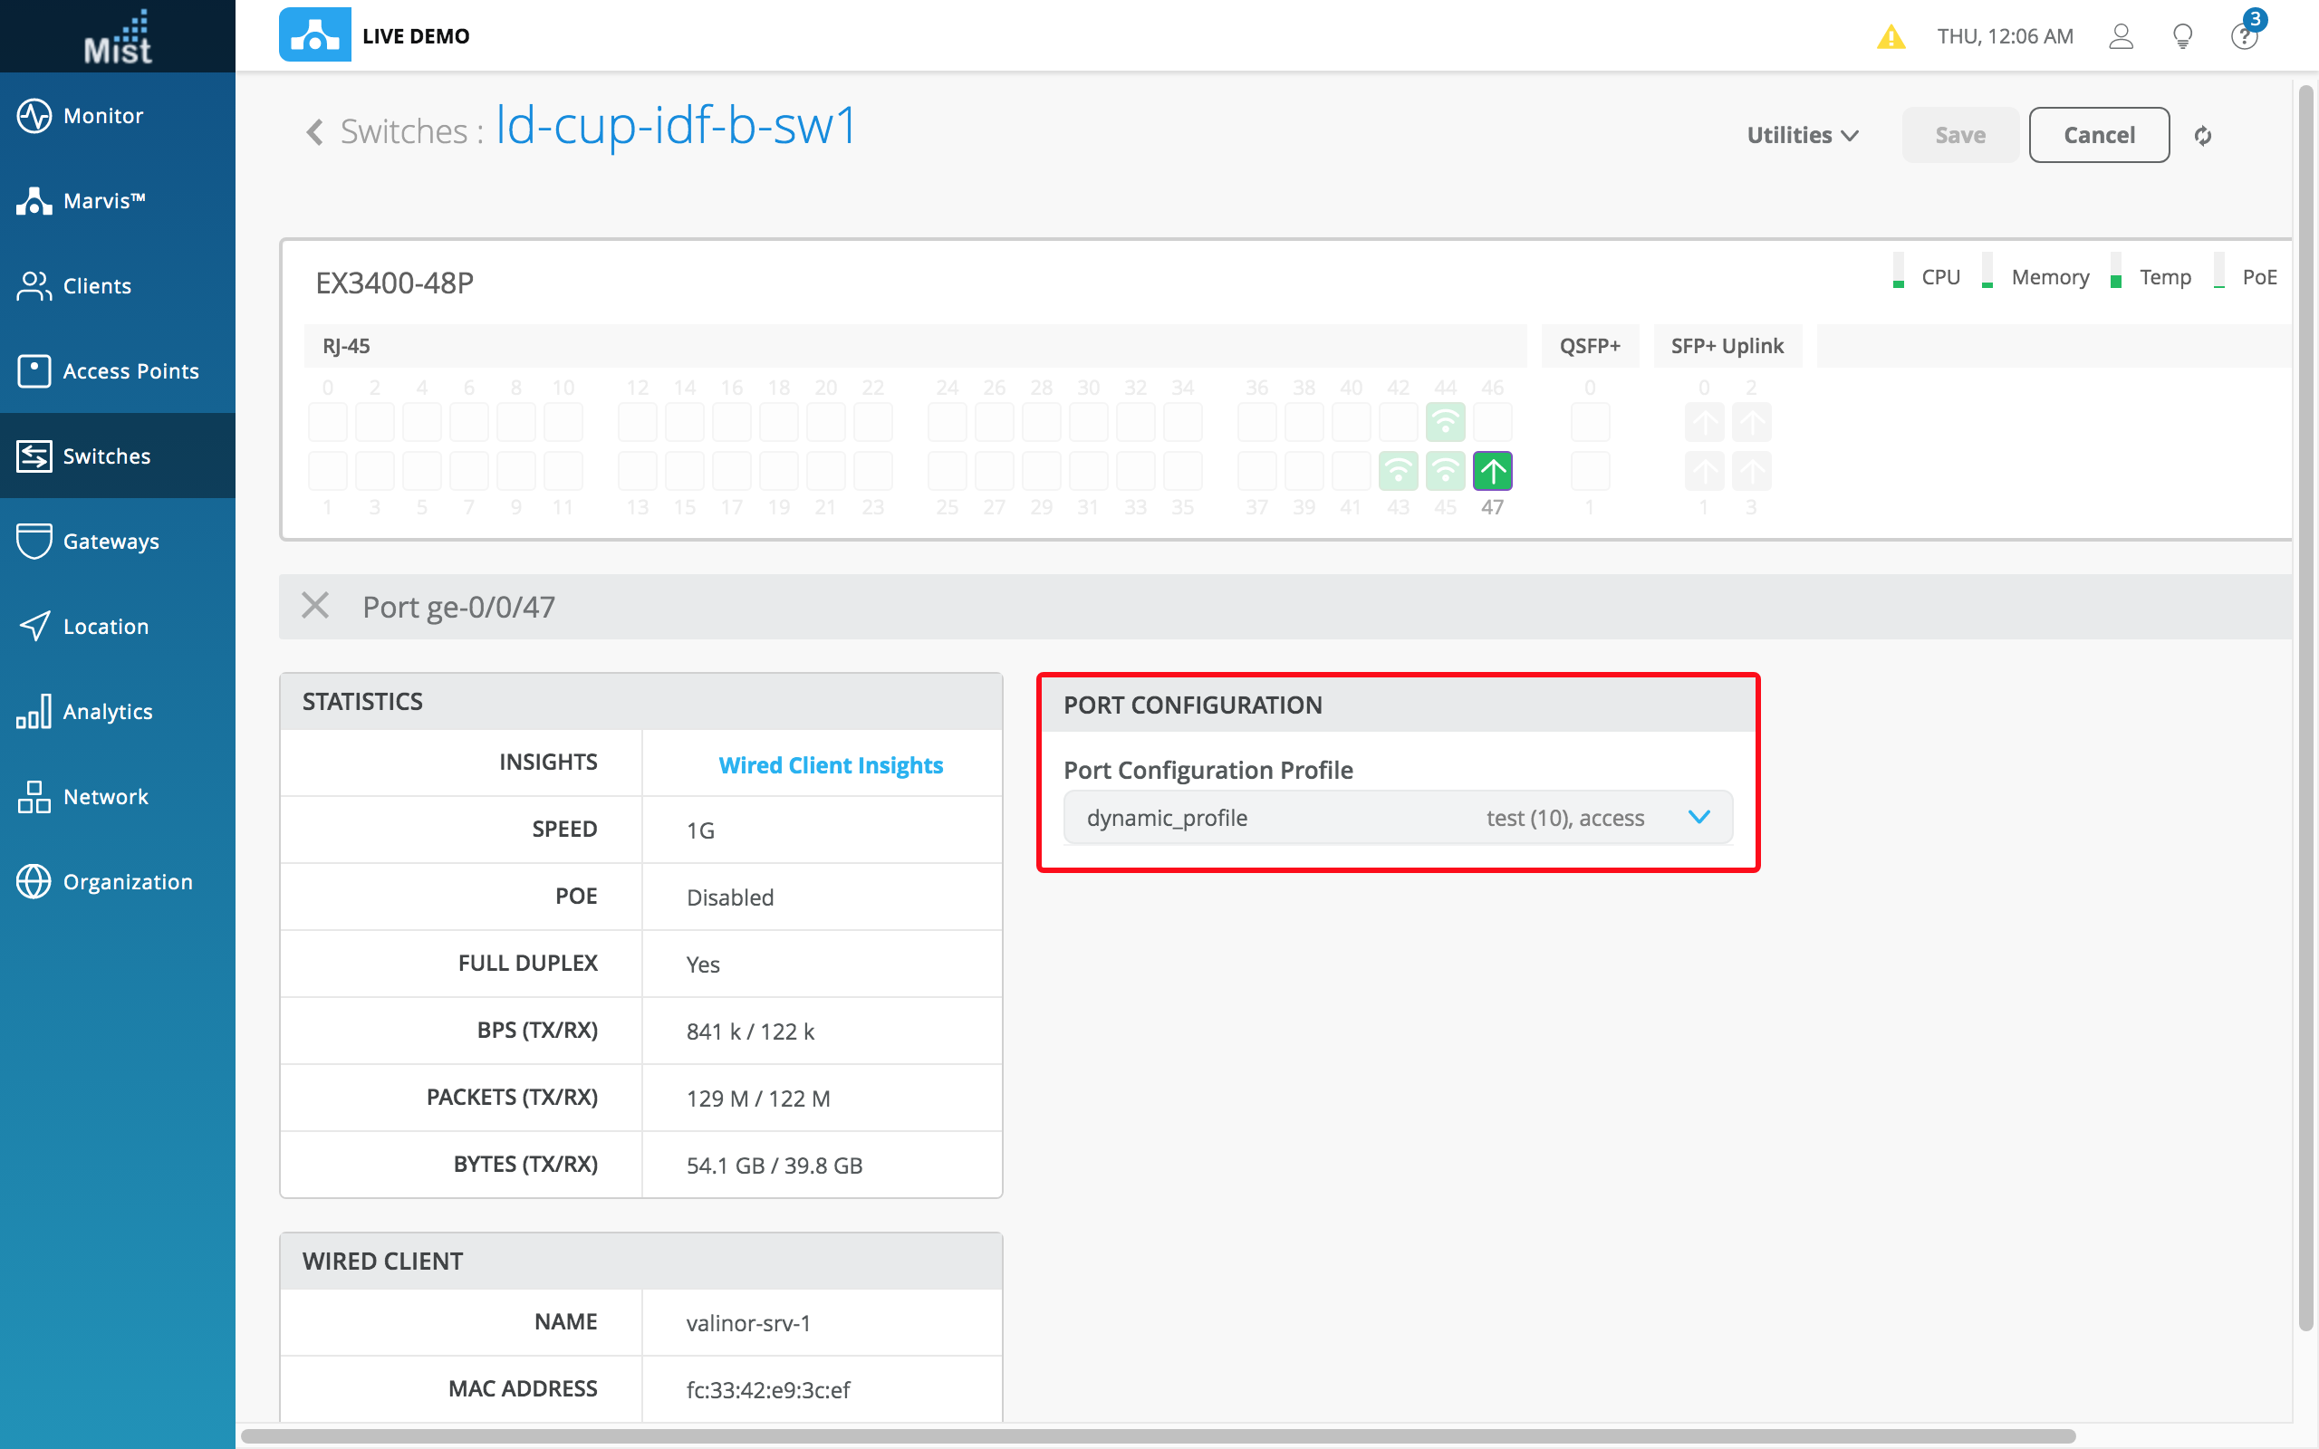Select the green uplink port 47
Image resolution: width=2319 pixels, height=1449 pixels.
tap(1492, 471)
